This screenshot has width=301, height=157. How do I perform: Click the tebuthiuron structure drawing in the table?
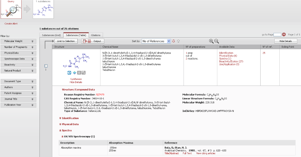[76, 61]
